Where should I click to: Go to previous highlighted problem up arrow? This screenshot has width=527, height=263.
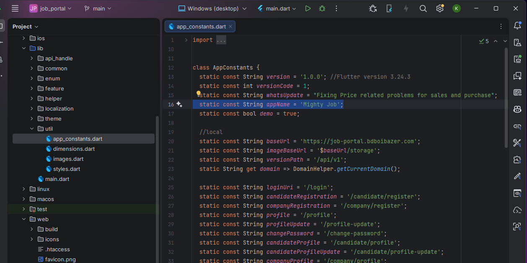[496, 41]
